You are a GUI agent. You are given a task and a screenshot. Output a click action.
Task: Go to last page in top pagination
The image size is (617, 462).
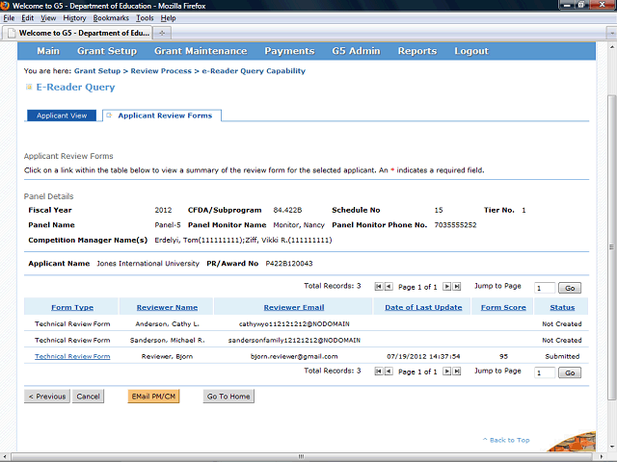[456, 287]
